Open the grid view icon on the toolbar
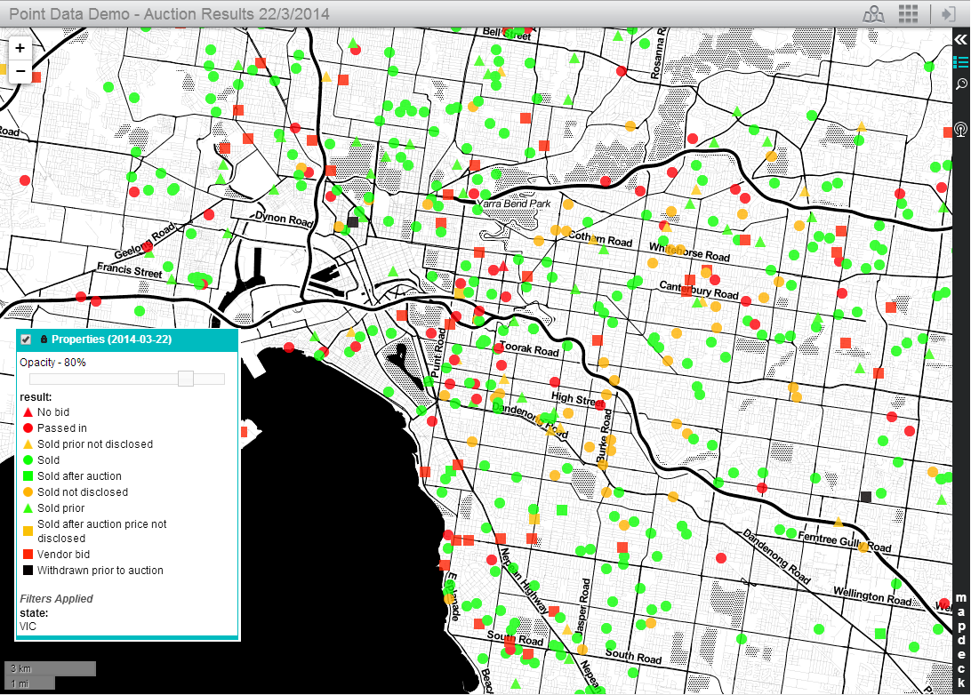The image size is (971, 695). click(908, 14)
